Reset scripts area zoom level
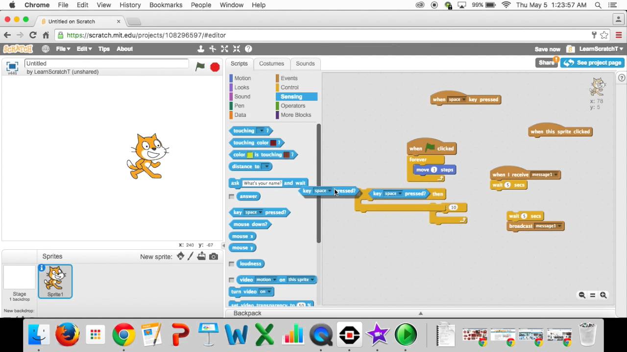The width and height of the screenshot is (627, 352). coord(593,295)
